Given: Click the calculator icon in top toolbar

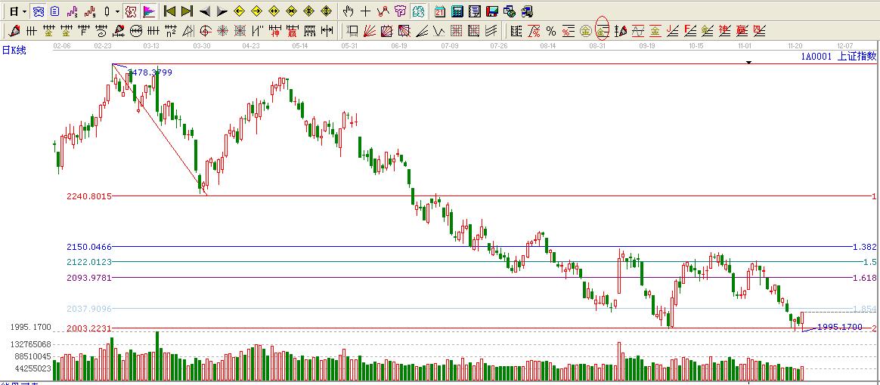Looking at the screenshot, I should coord(457,11).
